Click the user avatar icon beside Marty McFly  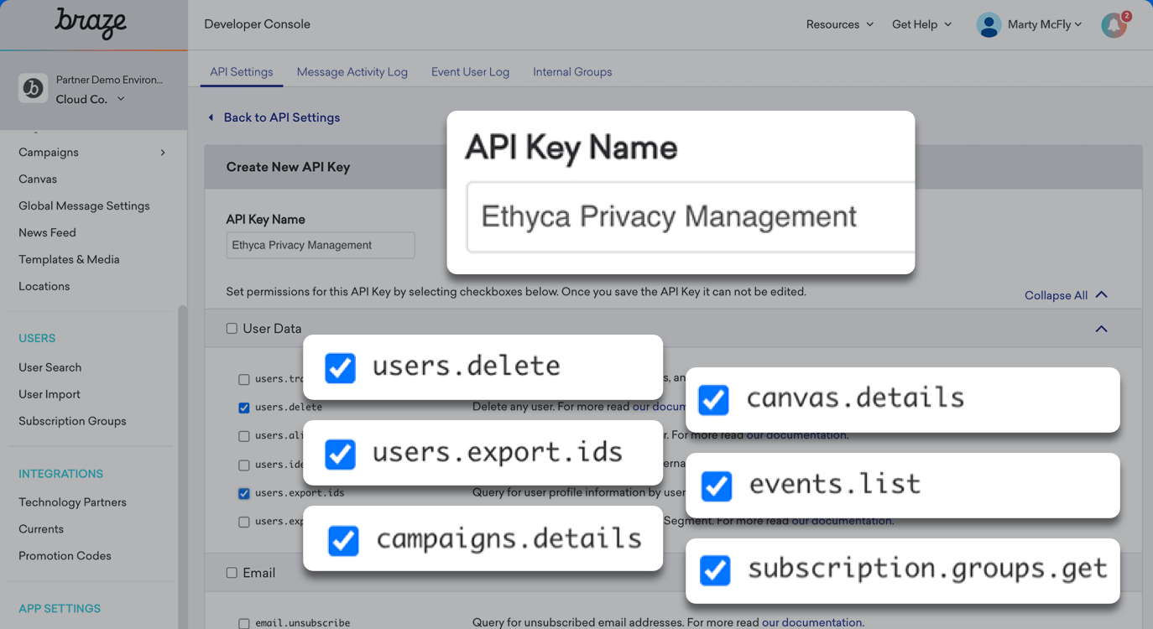tap(989, 24)
